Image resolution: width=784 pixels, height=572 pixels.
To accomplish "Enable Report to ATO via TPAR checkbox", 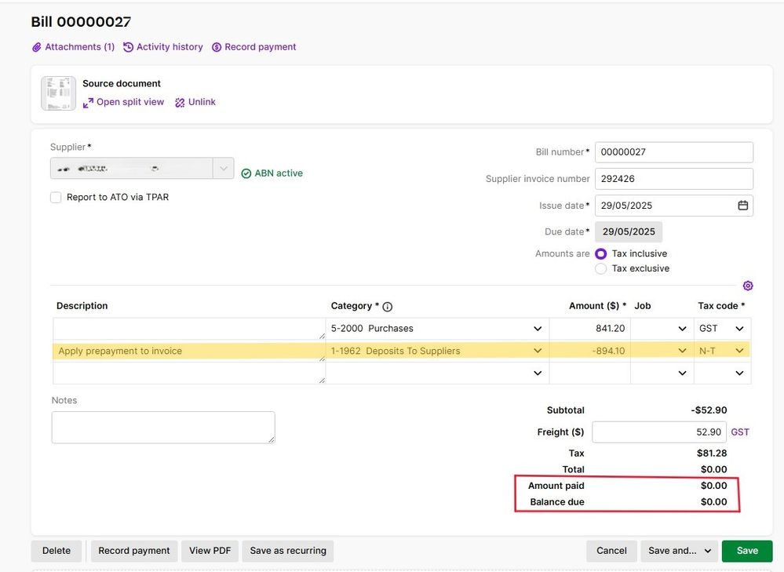I will point(56,198).
